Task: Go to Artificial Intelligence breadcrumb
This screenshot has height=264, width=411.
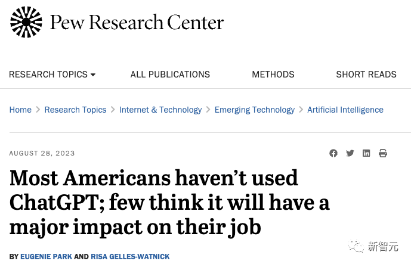Action: pyautogui.click(x=345, y=110)
